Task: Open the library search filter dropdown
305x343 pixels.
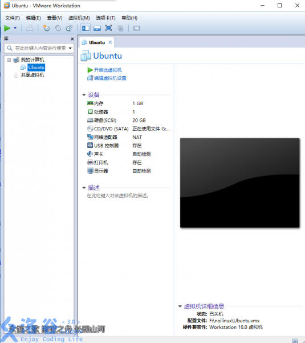Action: coord(70,49)
